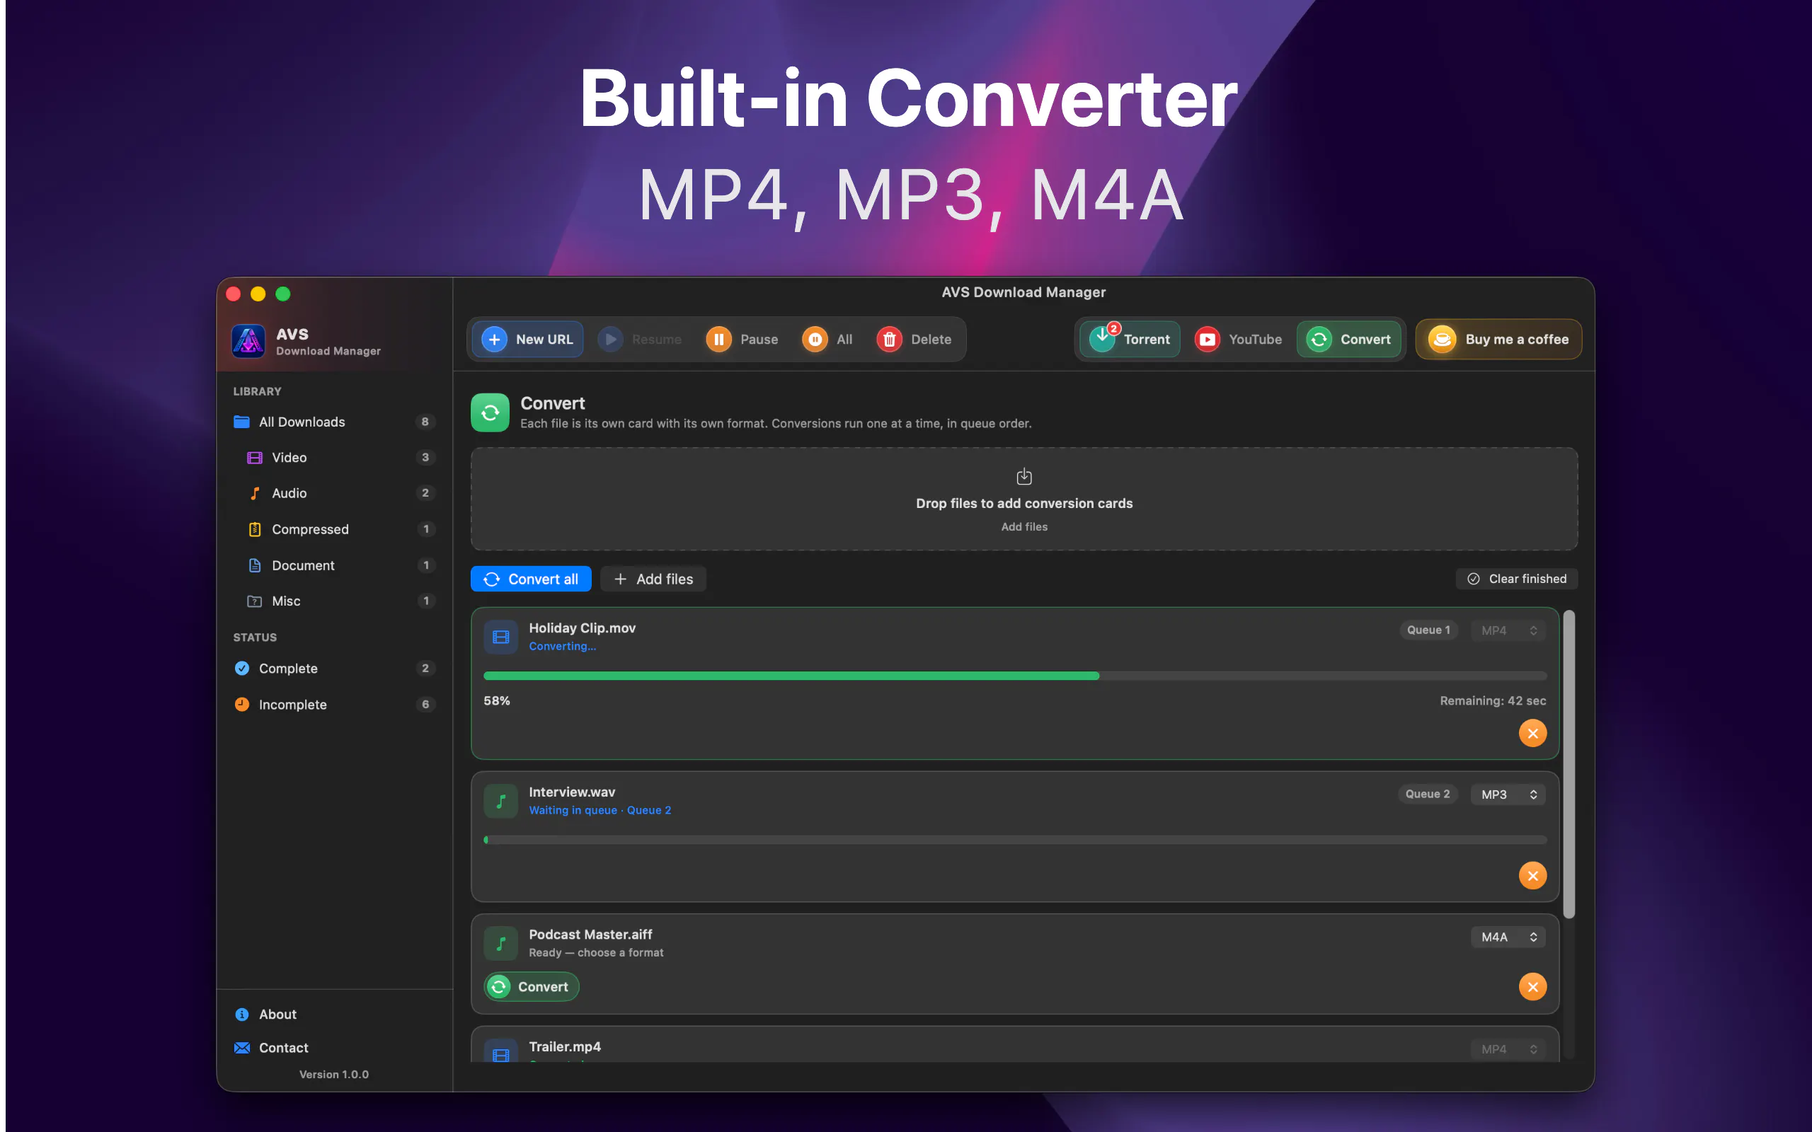Image resolution: width=1812 pixels, height=1132 pixels.
Task: Click the Interview.wav music note icon
Action: point(501,801)
